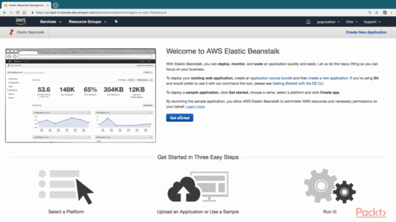The image size is (396, 222).
Task: Reload the page with refresh icon
Action: [18, 12]
